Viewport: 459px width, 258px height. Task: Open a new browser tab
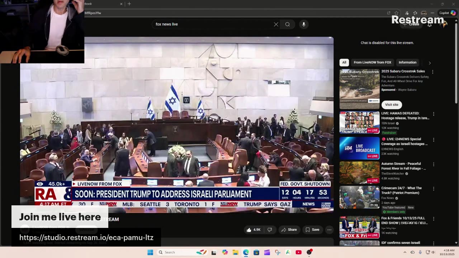129,4
